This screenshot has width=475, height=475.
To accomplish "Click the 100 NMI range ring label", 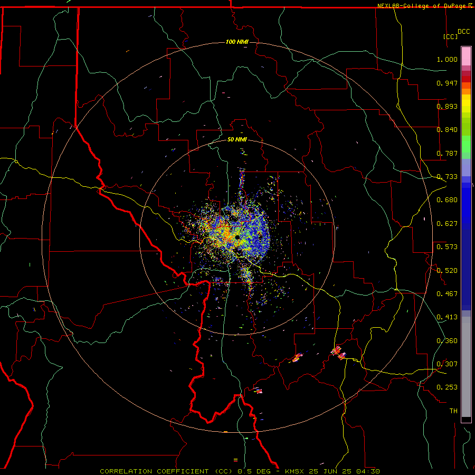I will click(237, 42).
